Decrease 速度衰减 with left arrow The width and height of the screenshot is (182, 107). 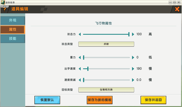(80, 80)
